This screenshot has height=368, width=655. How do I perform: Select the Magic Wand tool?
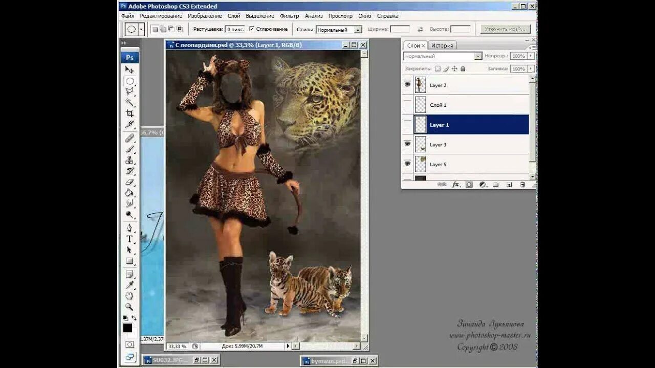click(130, 103)
